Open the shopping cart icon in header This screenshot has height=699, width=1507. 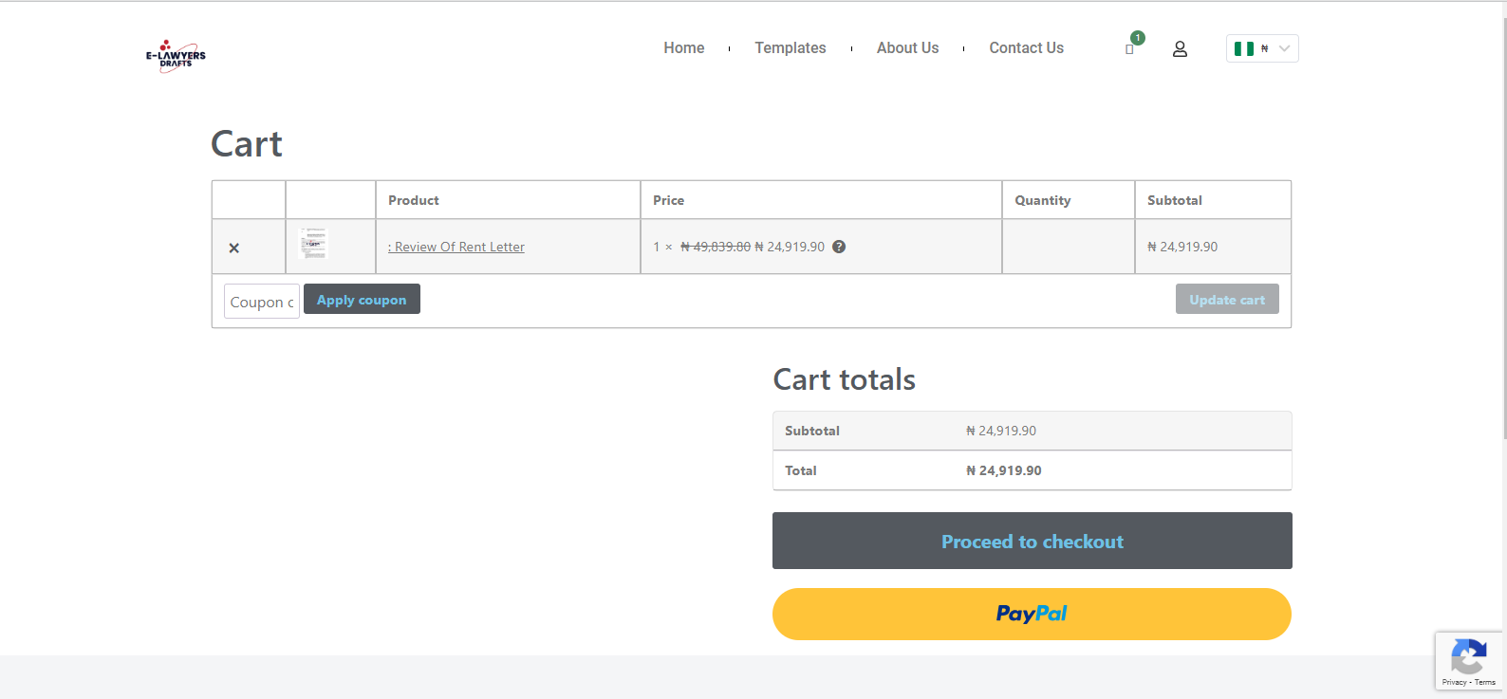1129,49
